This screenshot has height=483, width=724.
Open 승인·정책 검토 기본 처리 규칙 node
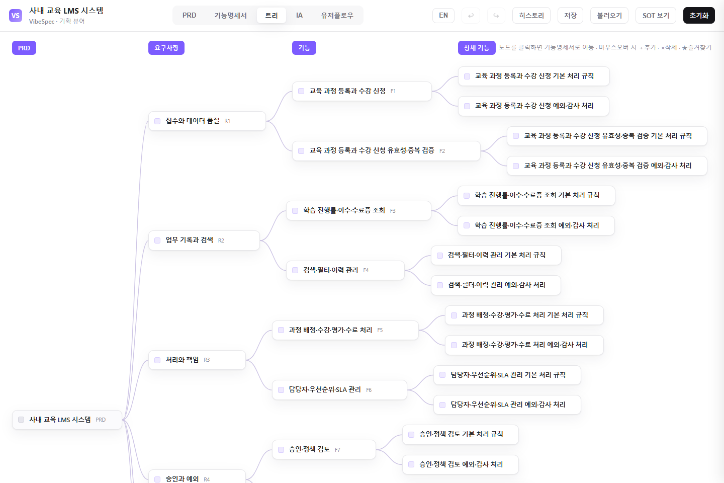pos(461,435)
